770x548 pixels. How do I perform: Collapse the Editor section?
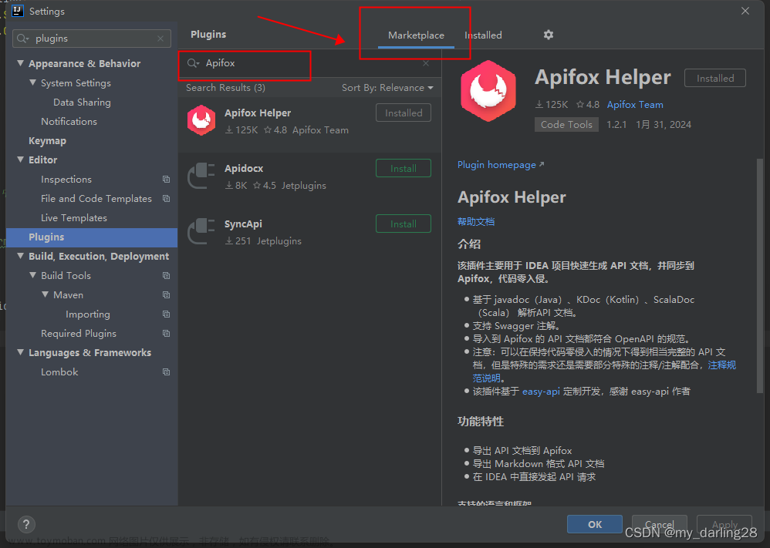click(20, 160)
